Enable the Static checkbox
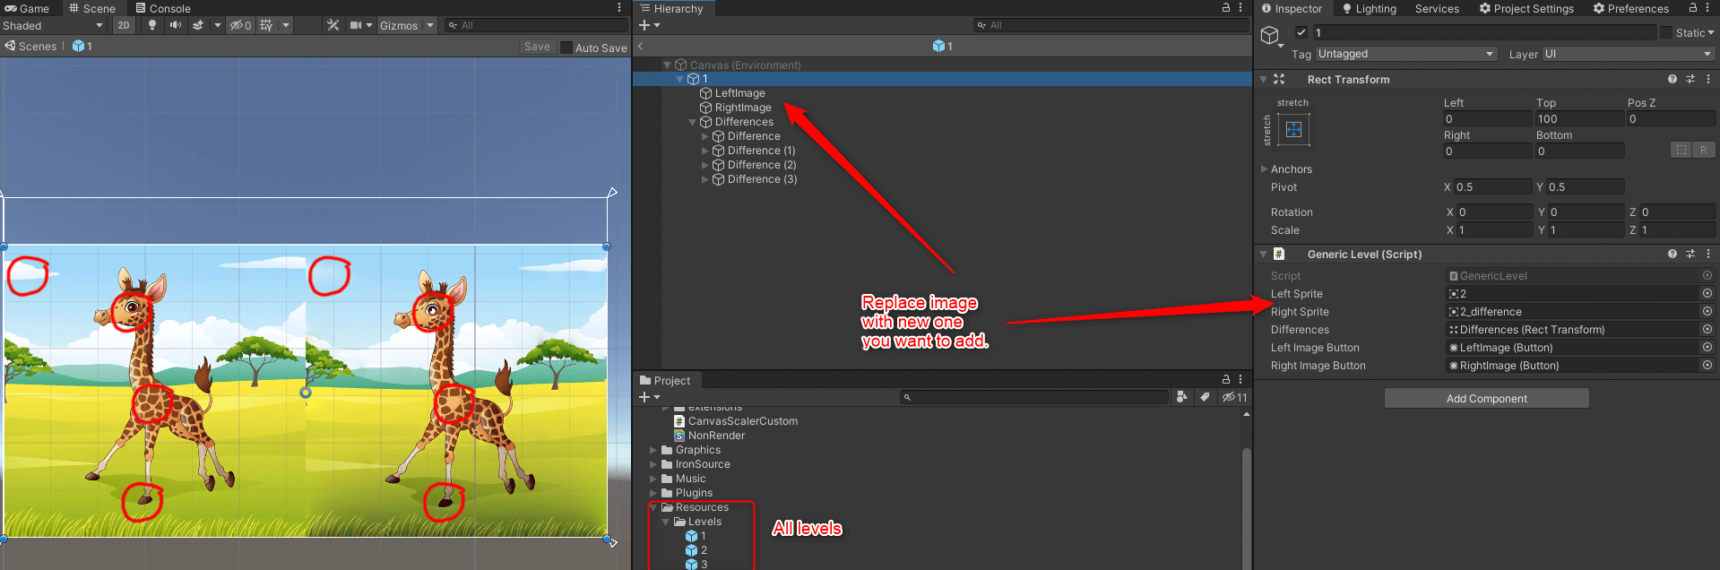 click(x=1666, y=32)
